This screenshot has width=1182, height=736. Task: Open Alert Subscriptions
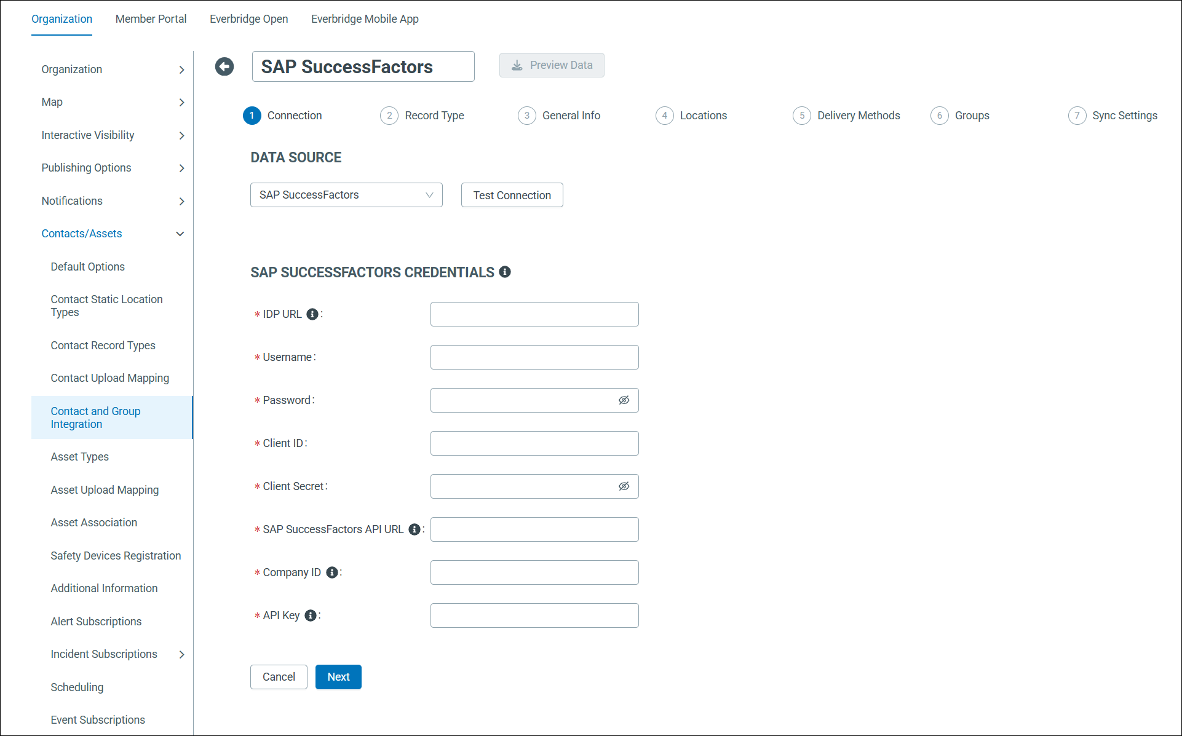tap(96, 622)
